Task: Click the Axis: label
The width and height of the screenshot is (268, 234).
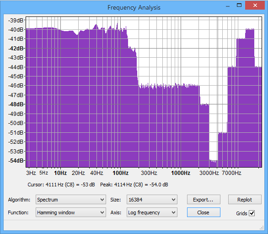Action: coord(116,212)
